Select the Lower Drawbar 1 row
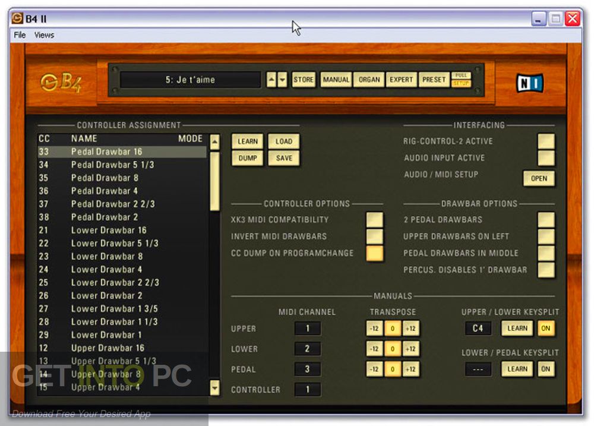The height and width of the screenshot is (426, 594). [122, 335]
